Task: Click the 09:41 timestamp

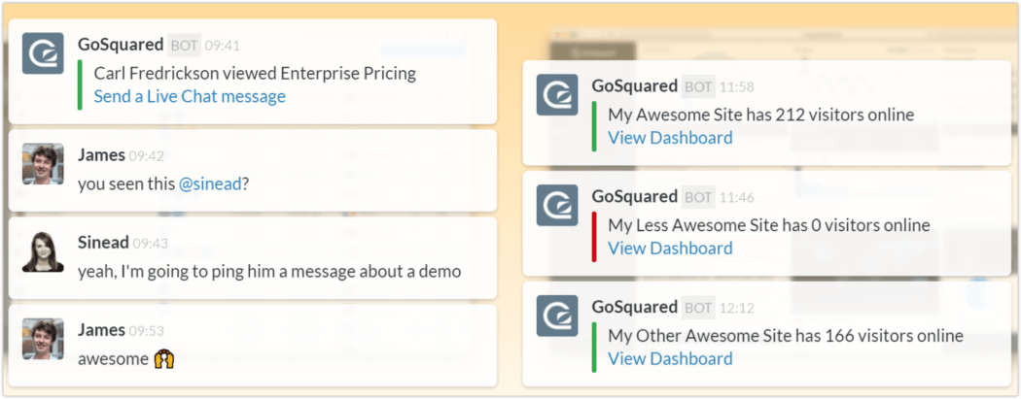Action: click(223, 46)
